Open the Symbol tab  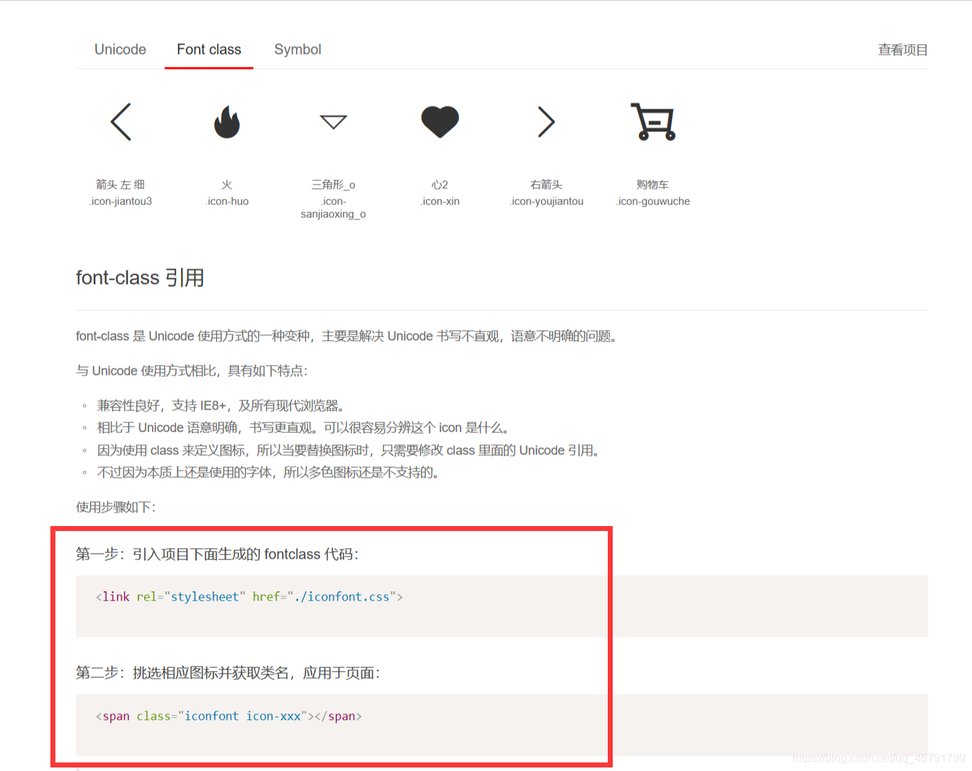click(297, 50)
